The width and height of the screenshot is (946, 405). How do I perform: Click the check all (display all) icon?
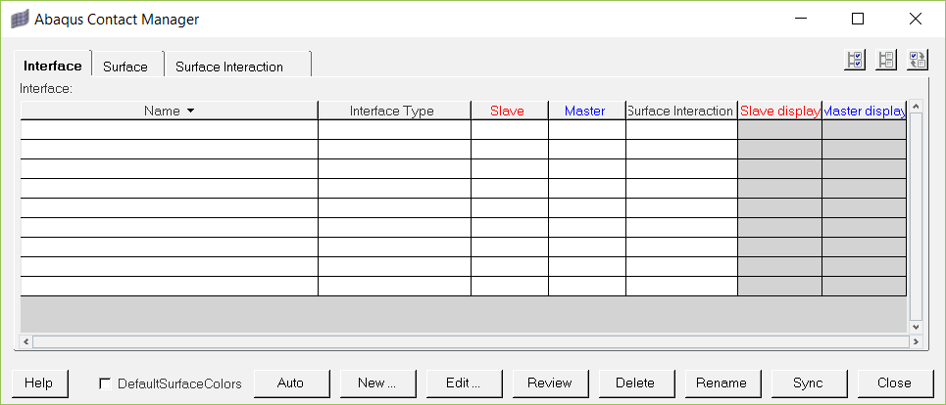tap(856, 61)
